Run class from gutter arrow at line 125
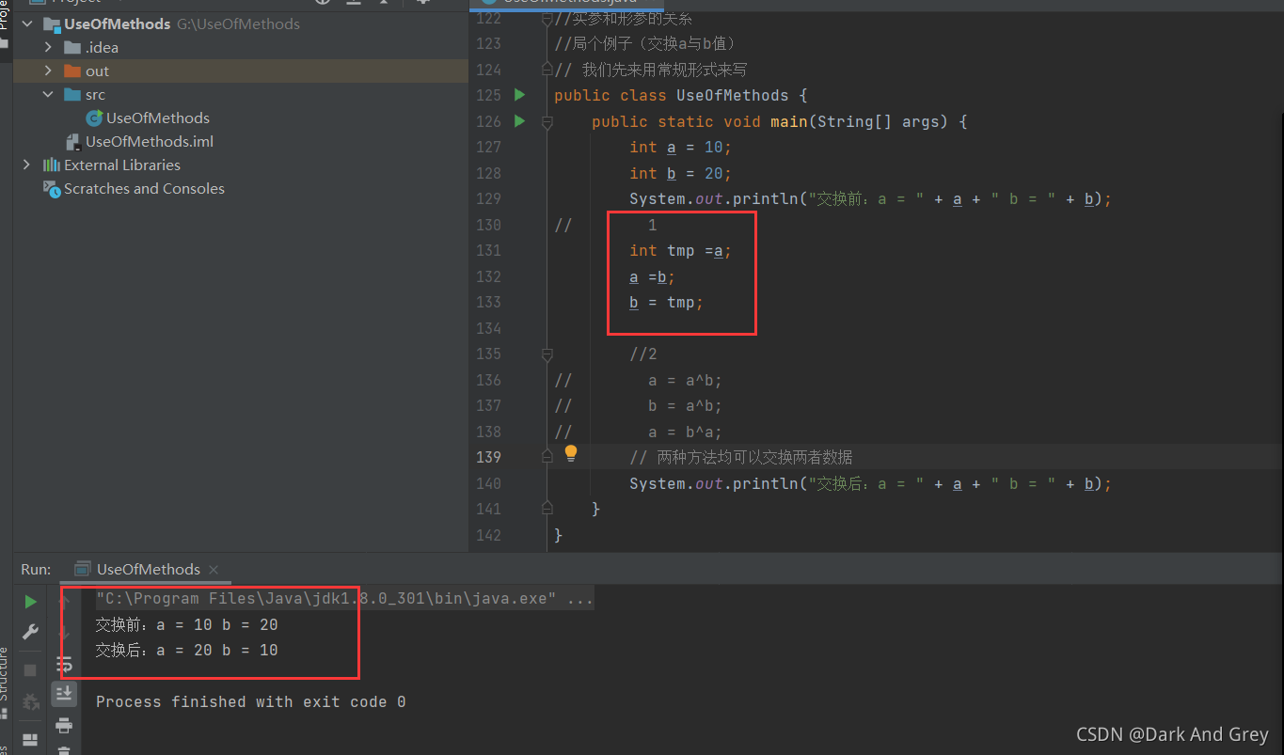 (519, 95)
